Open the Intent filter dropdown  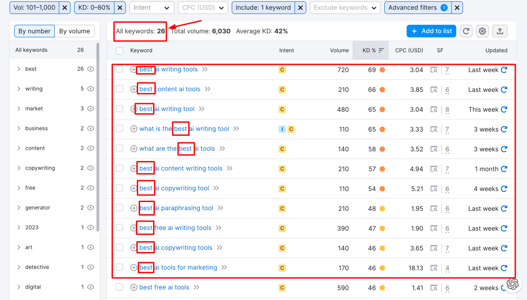tap(152, 7)
